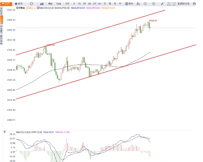Select the pencil drawing tool icon

[162, 4]
